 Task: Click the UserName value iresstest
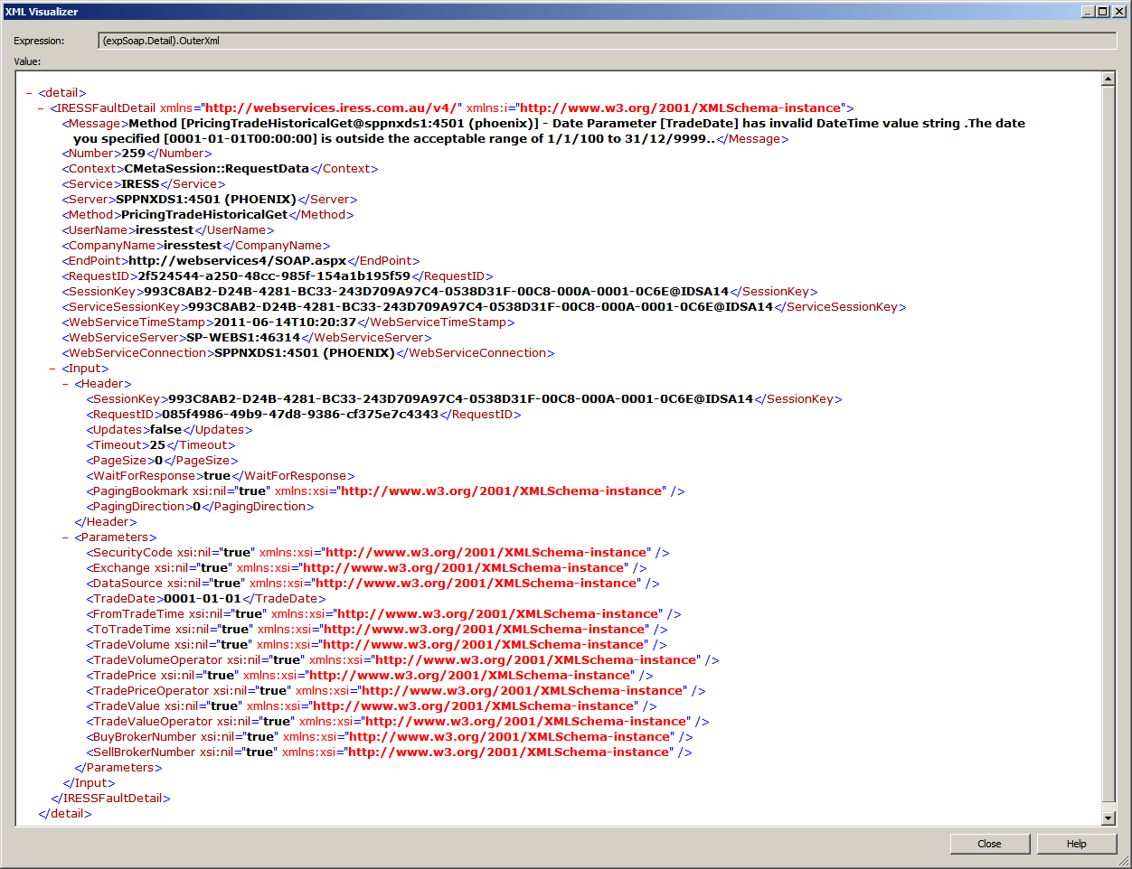pos(165,230)
